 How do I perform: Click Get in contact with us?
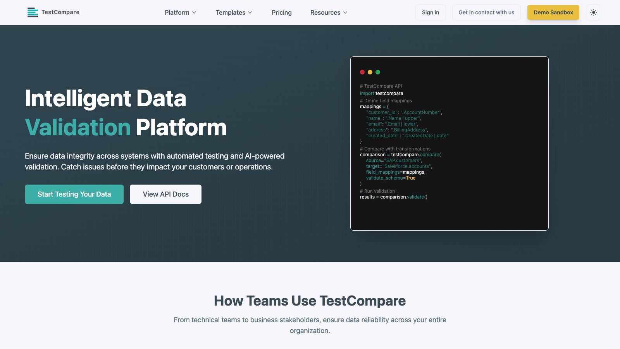tap(486, 12)
